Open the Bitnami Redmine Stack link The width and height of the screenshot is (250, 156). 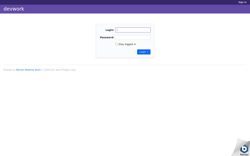[x=28, y=70]
